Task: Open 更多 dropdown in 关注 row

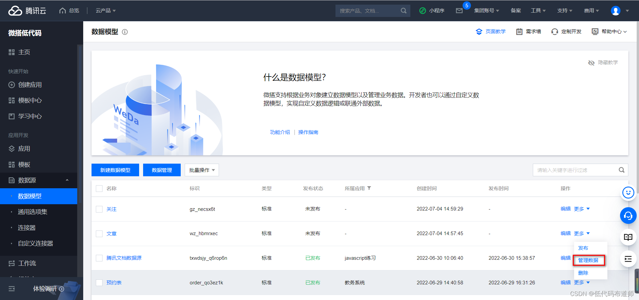Action: [x=582, y=209]
